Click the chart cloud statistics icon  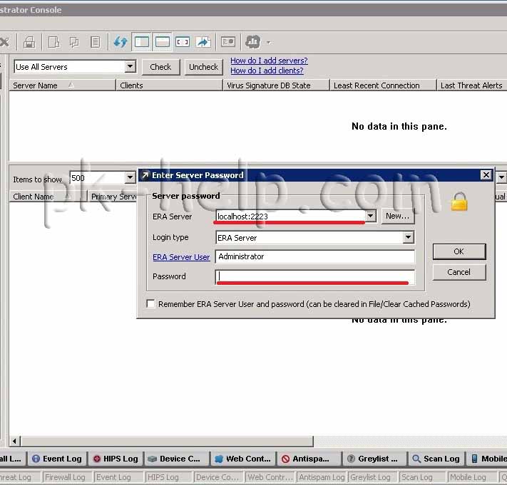[253, 42]
